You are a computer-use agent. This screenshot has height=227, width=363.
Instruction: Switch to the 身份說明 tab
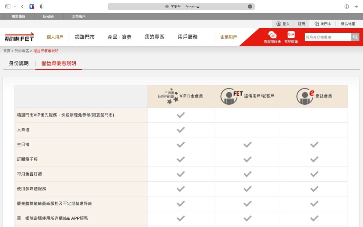pos(19,63)
